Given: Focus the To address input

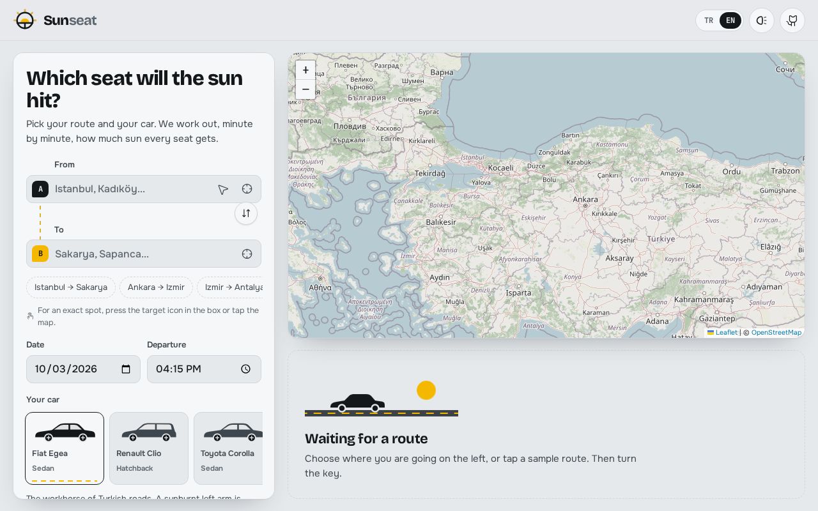Looking at the screenshot, I should tap(144, 254).
